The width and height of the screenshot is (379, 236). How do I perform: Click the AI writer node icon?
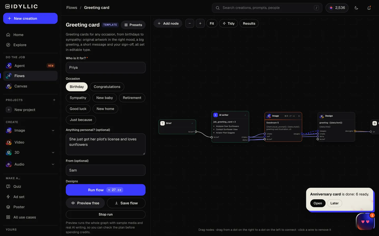pos(216,115)
